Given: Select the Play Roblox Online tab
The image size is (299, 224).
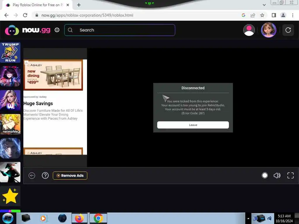Looking at the screenshot, I should click(x=37, y=5).
